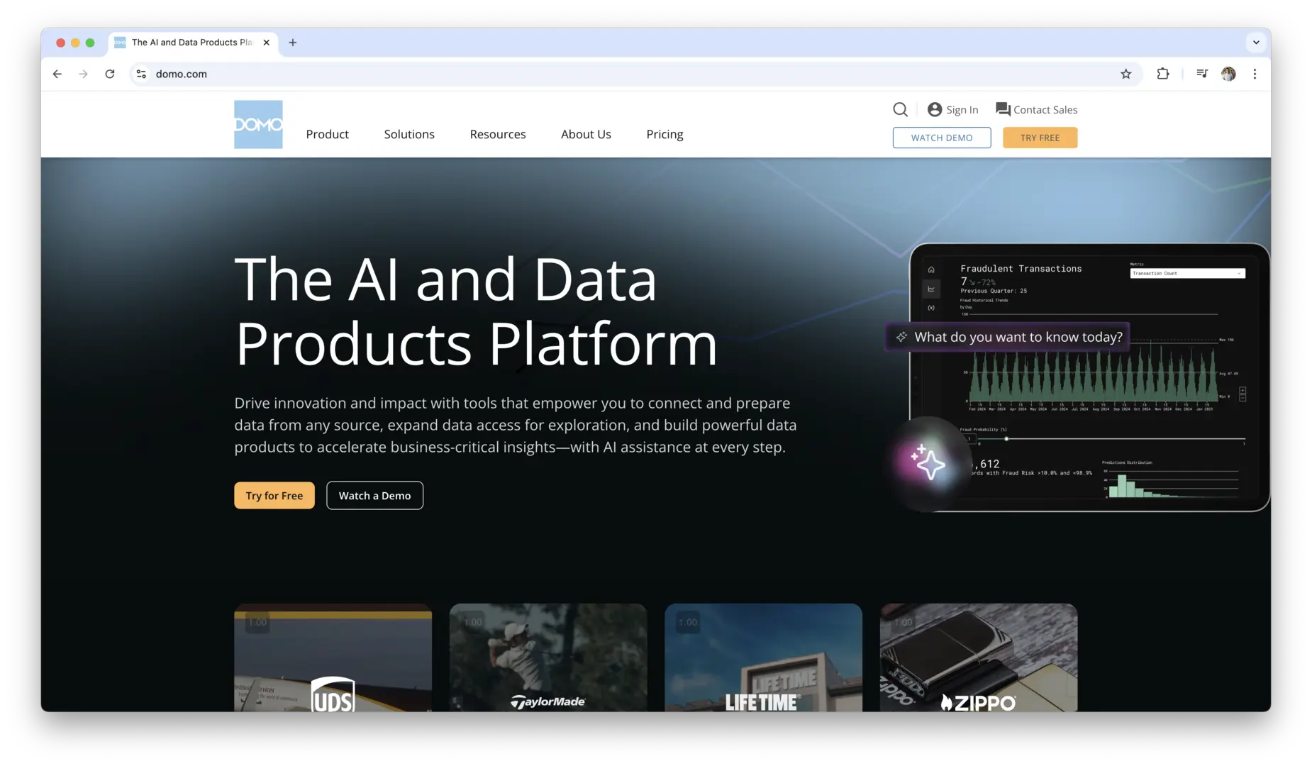Open the Chrome three-dot menu
The height and width of the screenshot is (766, 1312).
[x=1255, y=74]
